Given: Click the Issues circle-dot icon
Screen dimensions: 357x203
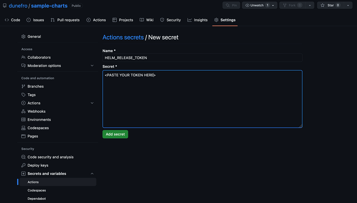Looking at the screenshot, I should point(29,20).
